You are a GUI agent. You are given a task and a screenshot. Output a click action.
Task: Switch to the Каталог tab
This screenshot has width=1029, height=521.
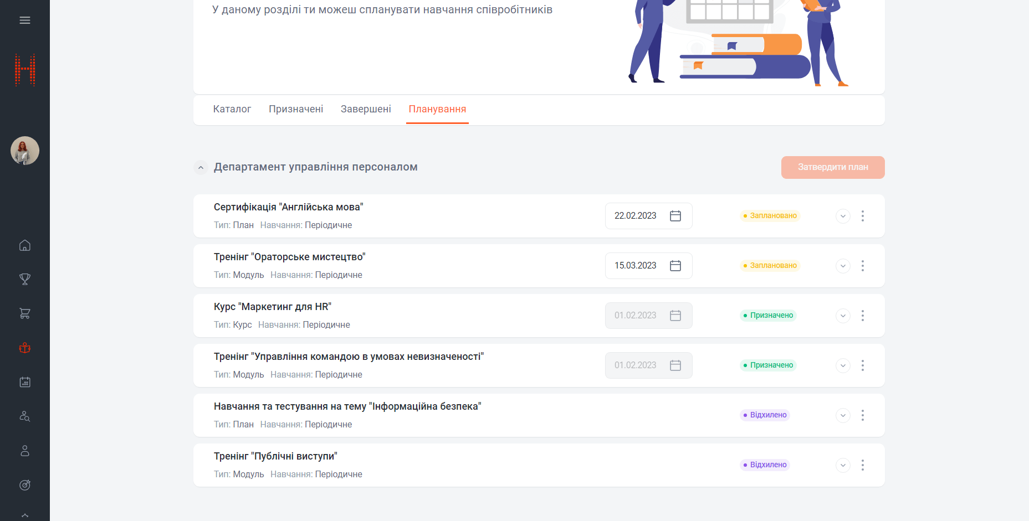pos(232,109)
